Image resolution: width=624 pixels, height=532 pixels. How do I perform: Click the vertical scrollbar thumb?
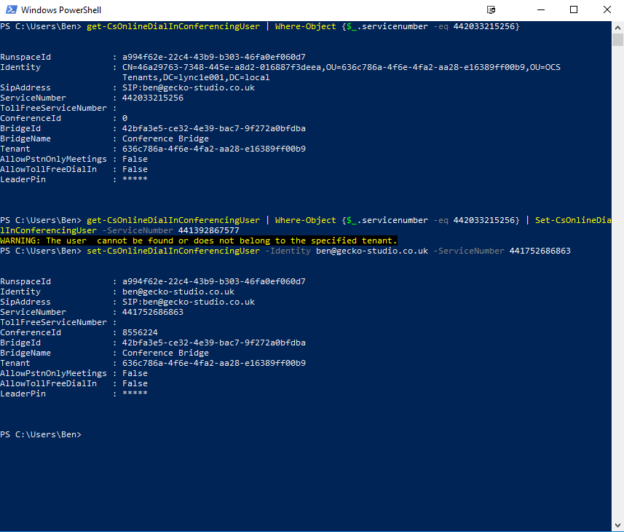(x=617, y=40)
